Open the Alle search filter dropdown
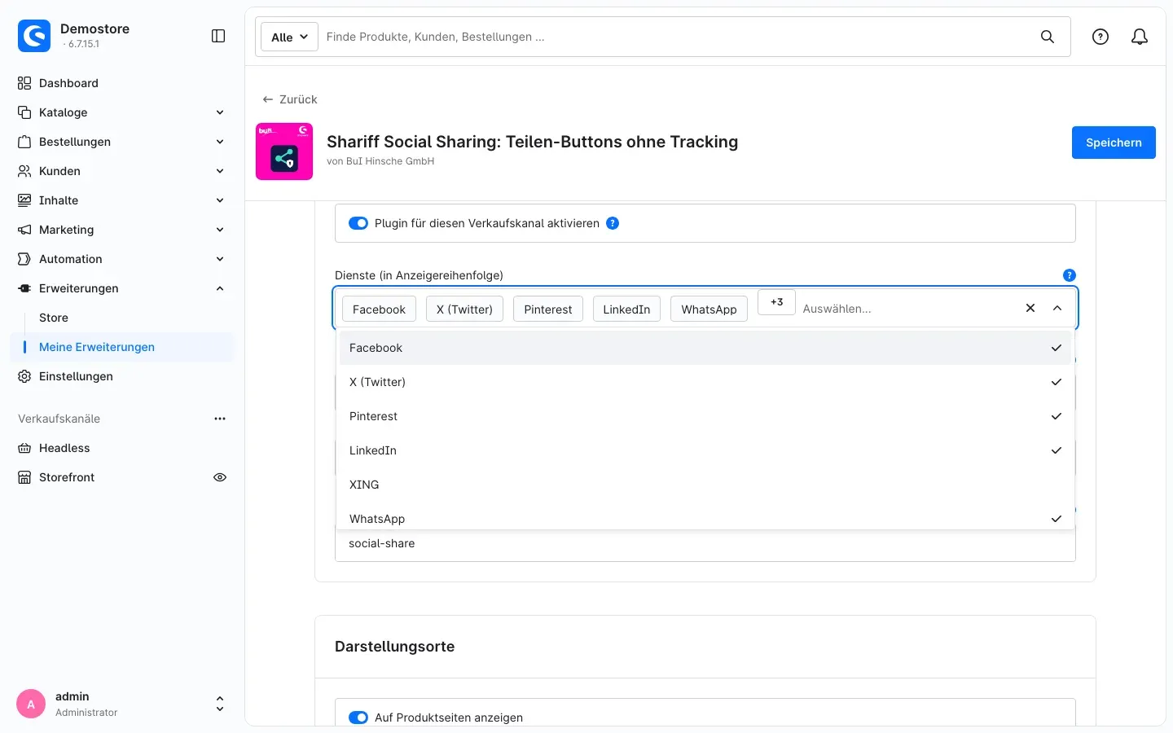 [x=289, y=37]
